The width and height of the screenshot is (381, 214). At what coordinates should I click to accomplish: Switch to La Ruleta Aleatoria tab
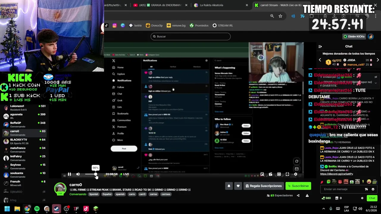[221, 5]
